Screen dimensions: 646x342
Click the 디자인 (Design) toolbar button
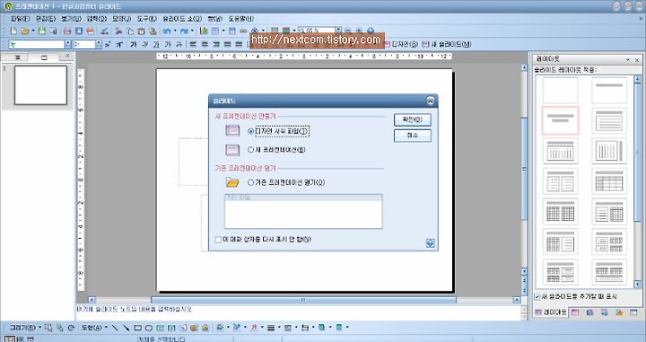tap(401, 44)
